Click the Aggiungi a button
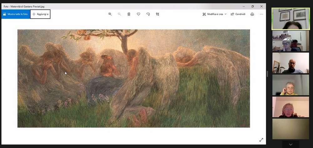Image resolution: width=313 pixels, height=148 pixels. [x=40, y=14]
